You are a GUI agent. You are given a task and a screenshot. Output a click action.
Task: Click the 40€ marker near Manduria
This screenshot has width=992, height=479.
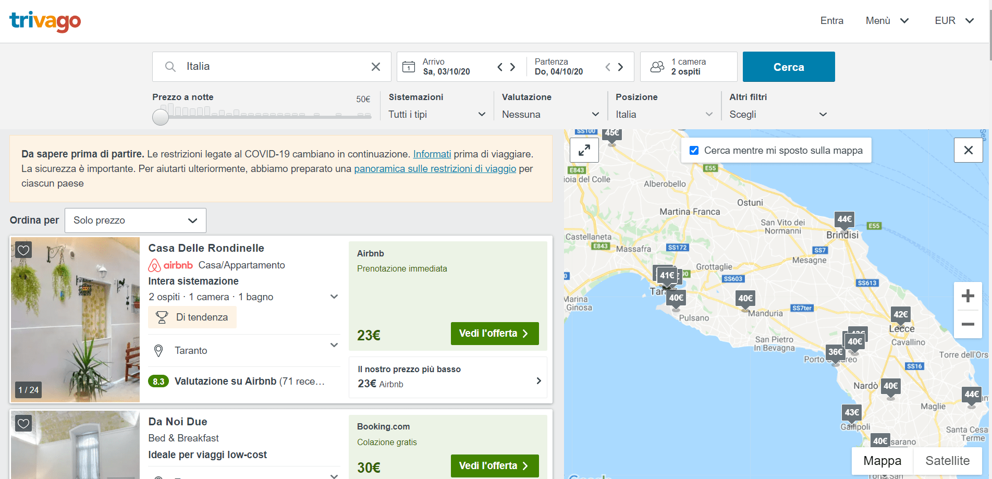pyautogui.click(x=745, y=299)
